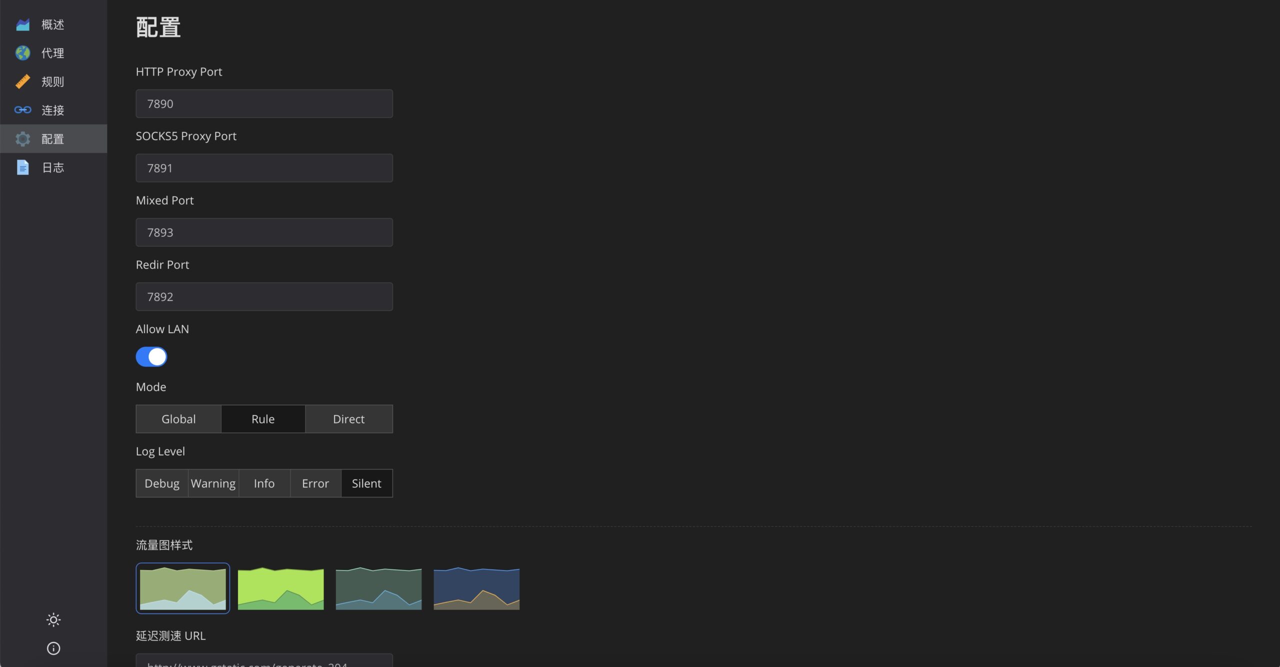Toggle the Allow LAN switch
The width and height of the screenshot is (1280, 667).
point(151,357)
